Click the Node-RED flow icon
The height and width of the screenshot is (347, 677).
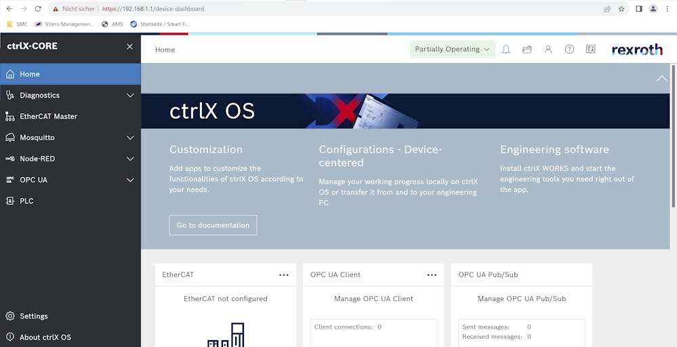tap(10, 159)
